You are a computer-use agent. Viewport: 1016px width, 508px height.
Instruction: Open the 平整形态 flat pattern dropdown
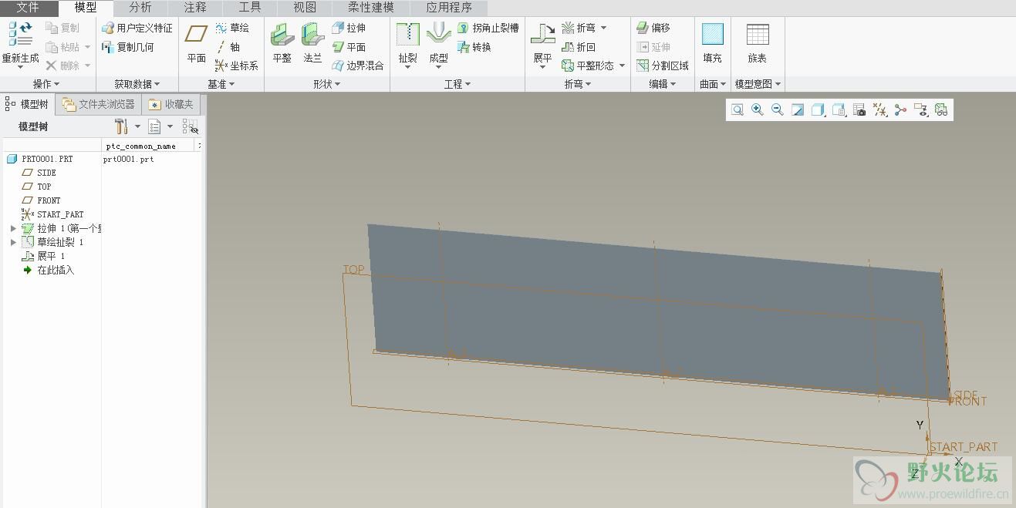coord(622,66)
